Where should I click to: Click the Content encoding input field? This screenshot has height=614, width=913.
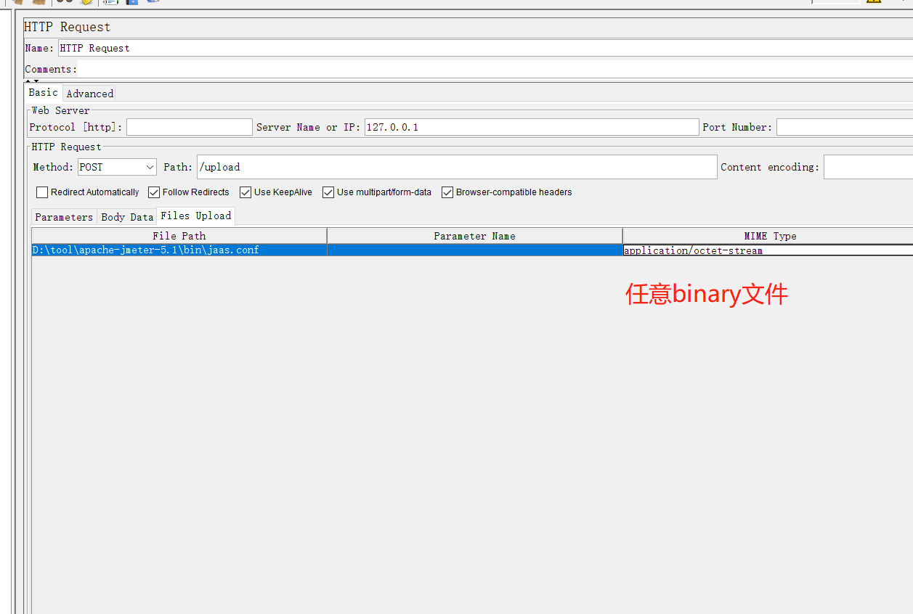point(868,167)
